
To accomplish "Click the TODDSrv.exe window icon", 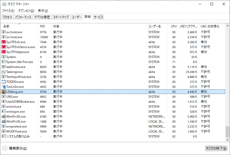I will [x=3, y=82].
